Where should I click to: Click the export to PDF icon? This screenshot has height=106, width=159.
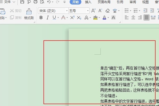tap(29, 2)
